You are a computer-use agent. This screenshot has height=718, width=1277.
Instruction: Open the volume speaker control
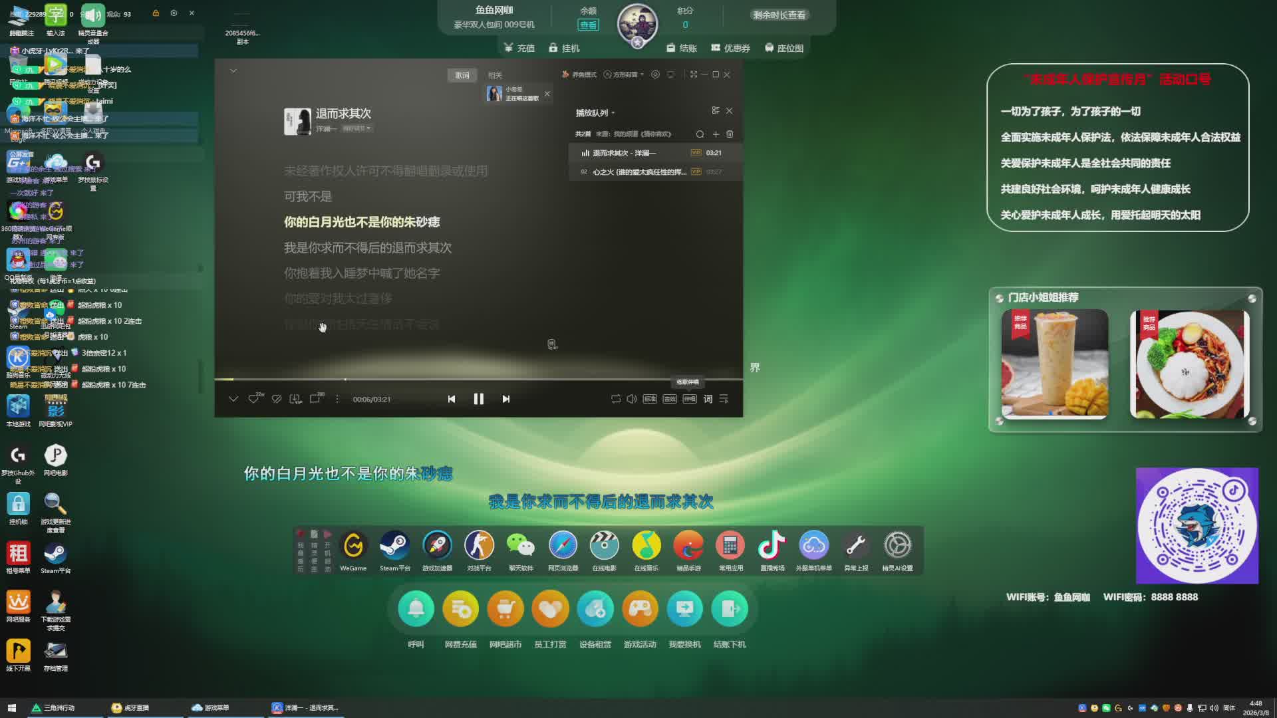[631, 399]
